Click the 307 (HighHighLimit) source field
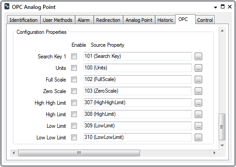The width and height of the screenshot is (236, 167). (x=138, y=102)
